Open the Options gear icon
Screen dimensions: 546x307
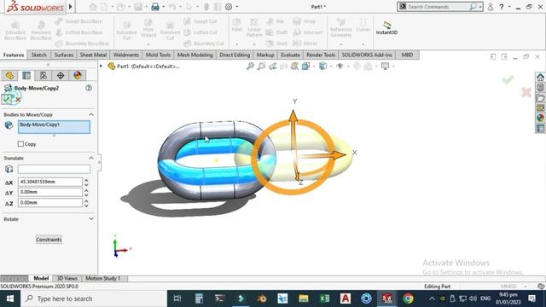(229, 7)
